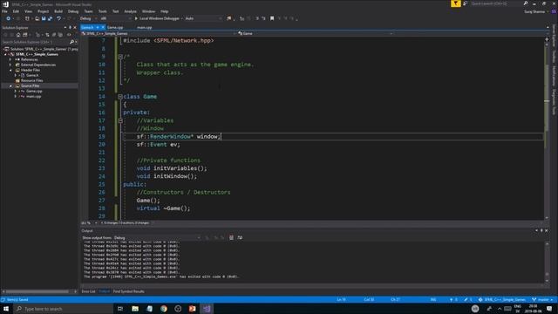Image resolution: width=558 pixels, height=314 pixels.
Task: Close the Solution Explorer panel
Action: (75, 27)
